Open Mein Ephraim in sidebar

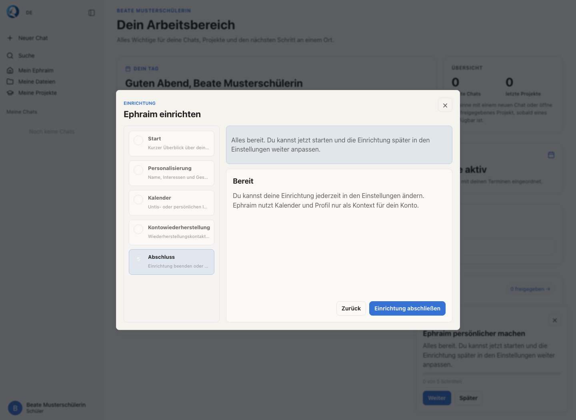point(36,70)
